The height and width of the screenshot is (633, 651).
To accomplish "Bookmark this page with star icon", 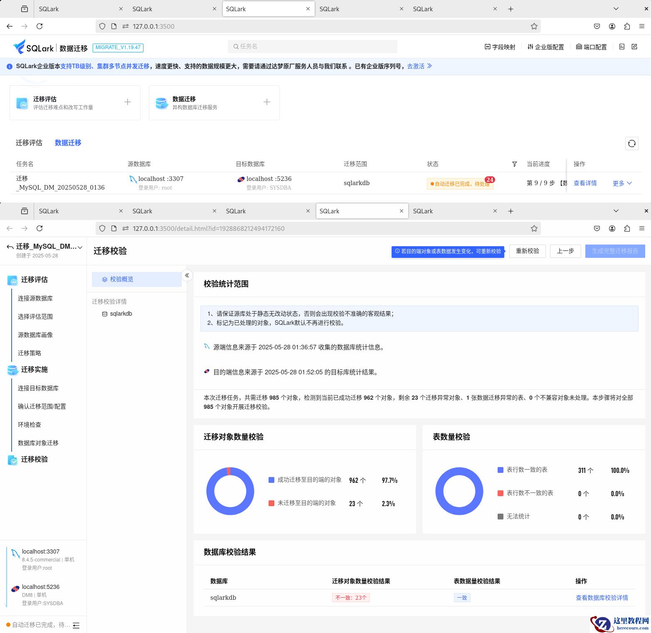I will click(534, 228).
